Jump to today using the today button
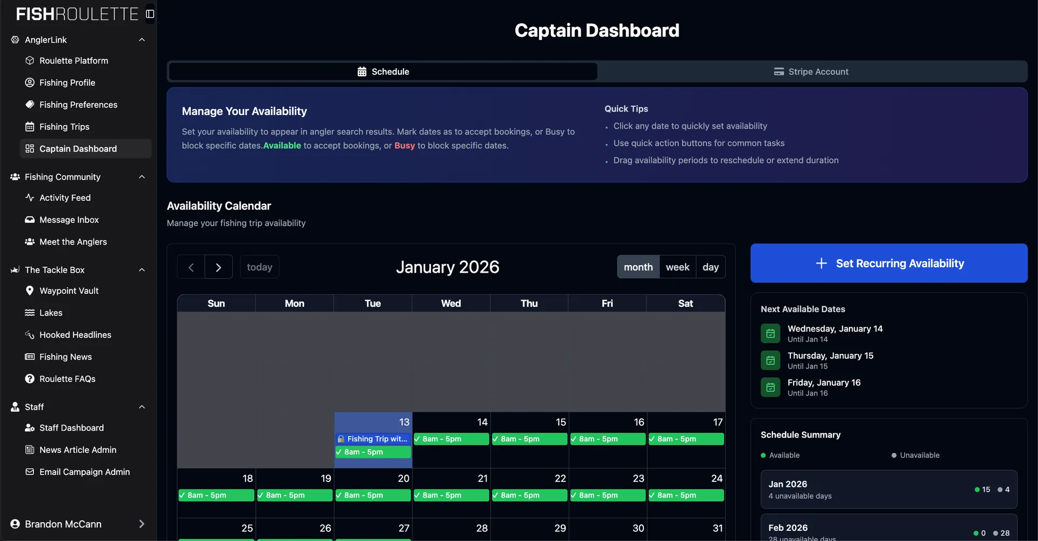 pyautogui.click(x=259, y=267)
